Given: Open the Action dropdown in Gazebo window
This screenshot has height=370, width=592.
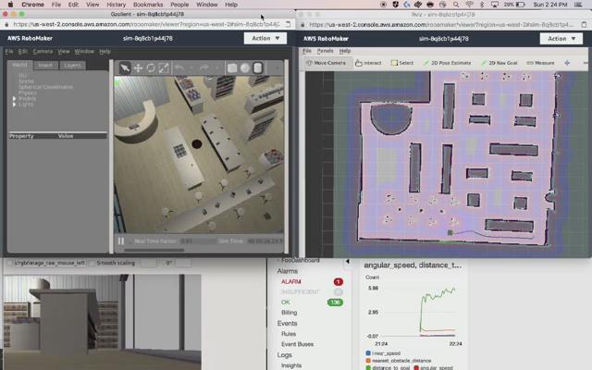Looking at the screenshot, I should [x=265, y=39].
